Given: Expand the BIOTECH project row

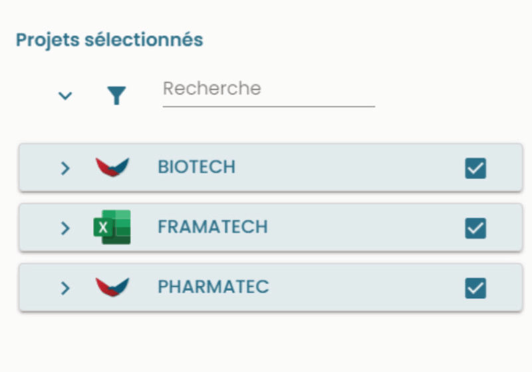Looking at the screenshot, I should (x=65, y=168).
